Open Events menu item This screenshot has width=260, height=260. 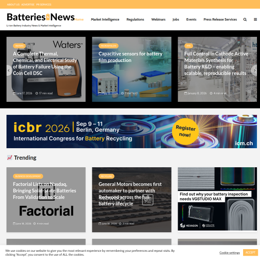pyautogui.click(x=191, y=19)
